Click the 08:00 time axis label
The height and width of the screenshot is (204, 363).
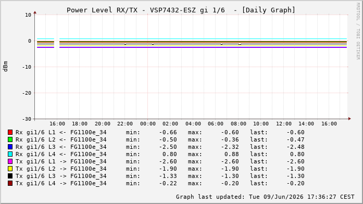click(x=238, y=124)
